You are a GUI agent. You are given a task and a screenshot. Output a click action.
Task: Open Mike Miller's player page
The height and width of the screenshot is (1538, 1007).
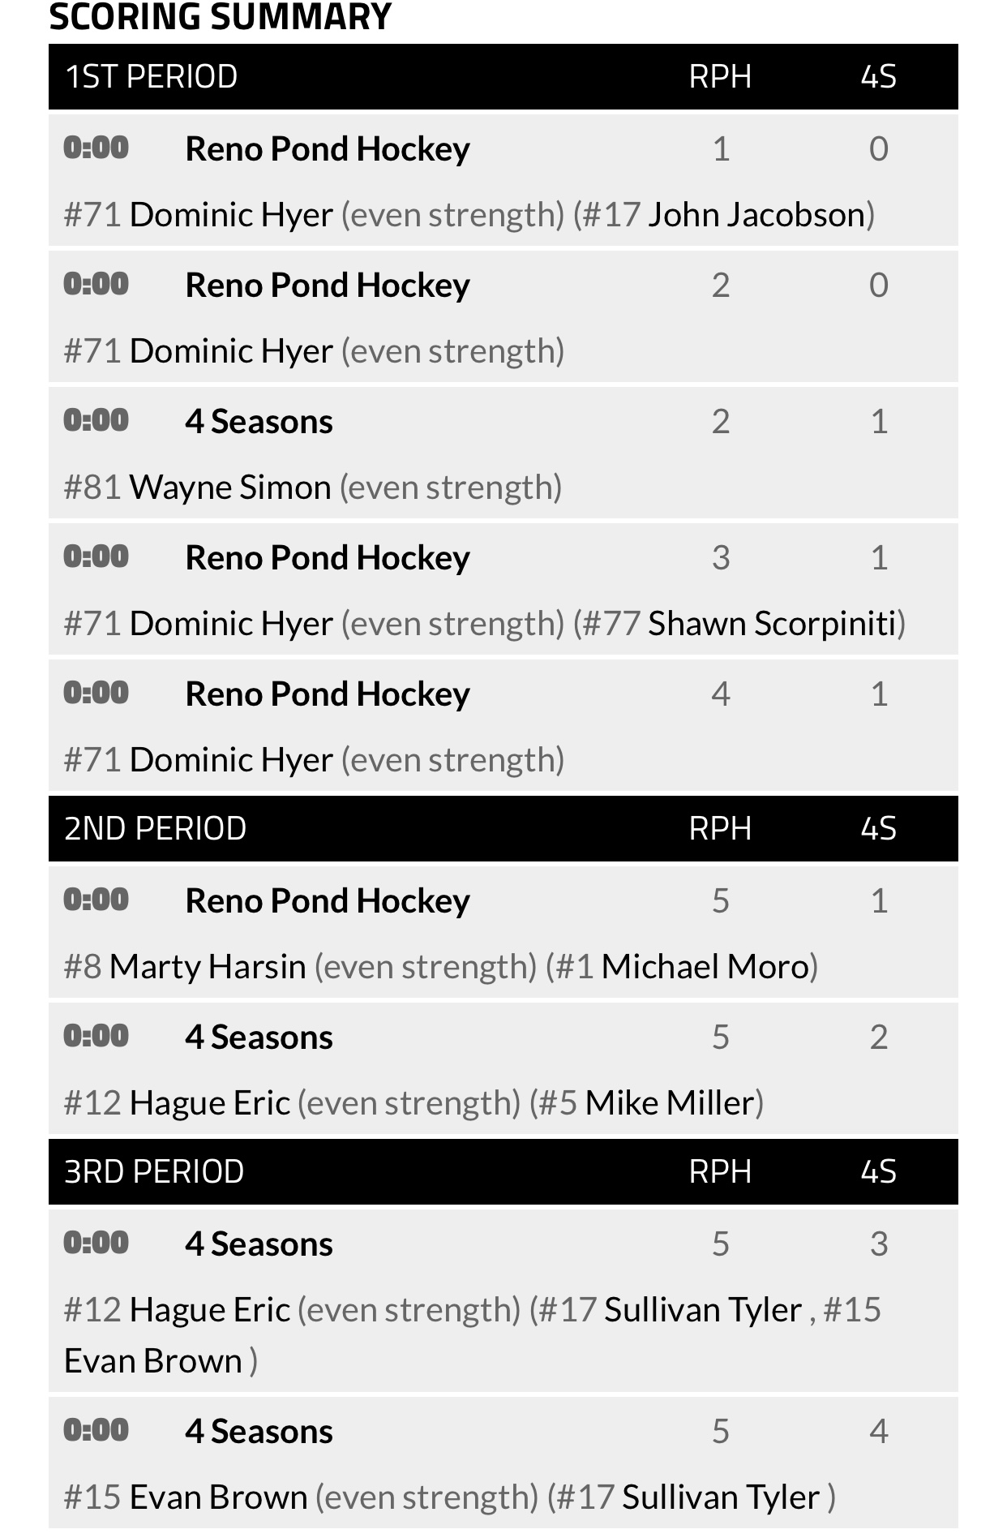point(670,1103)
